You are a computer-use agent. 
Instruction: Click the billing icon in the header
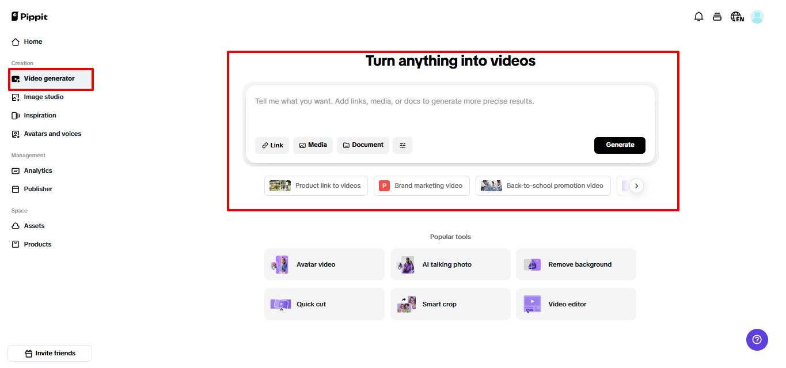(x=717, y=16)
